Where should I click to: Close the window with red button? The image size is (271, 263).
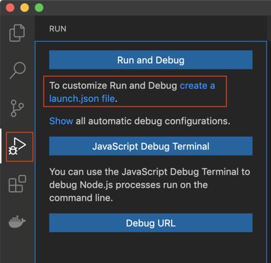[x=10, y=8]
